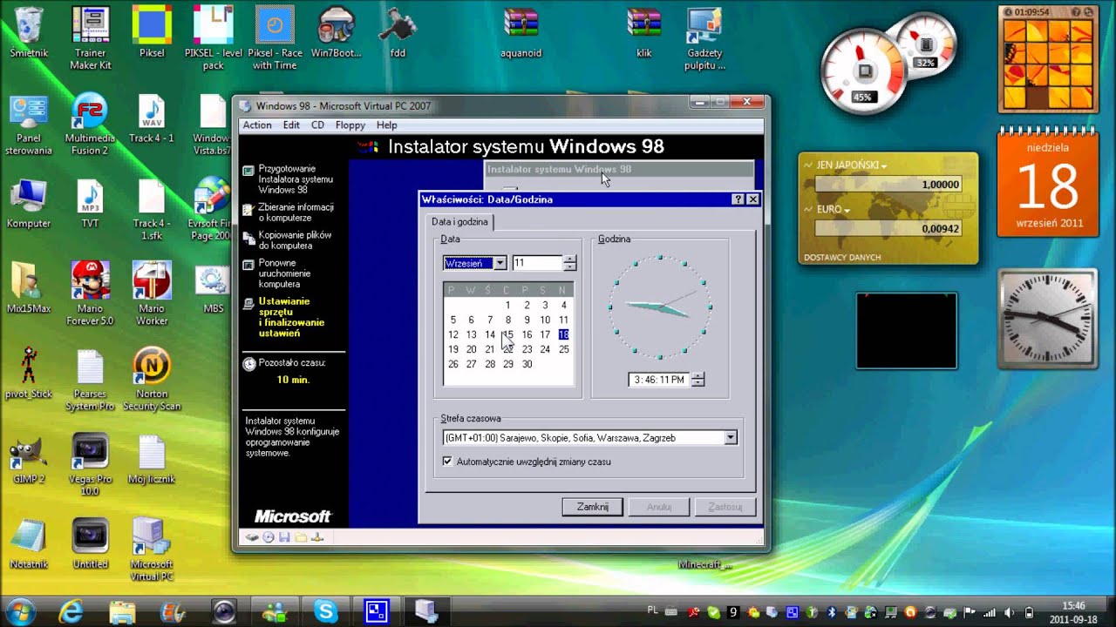Select day 25 in the calendar
The image size is (1116, 627).
coord(564,349)
